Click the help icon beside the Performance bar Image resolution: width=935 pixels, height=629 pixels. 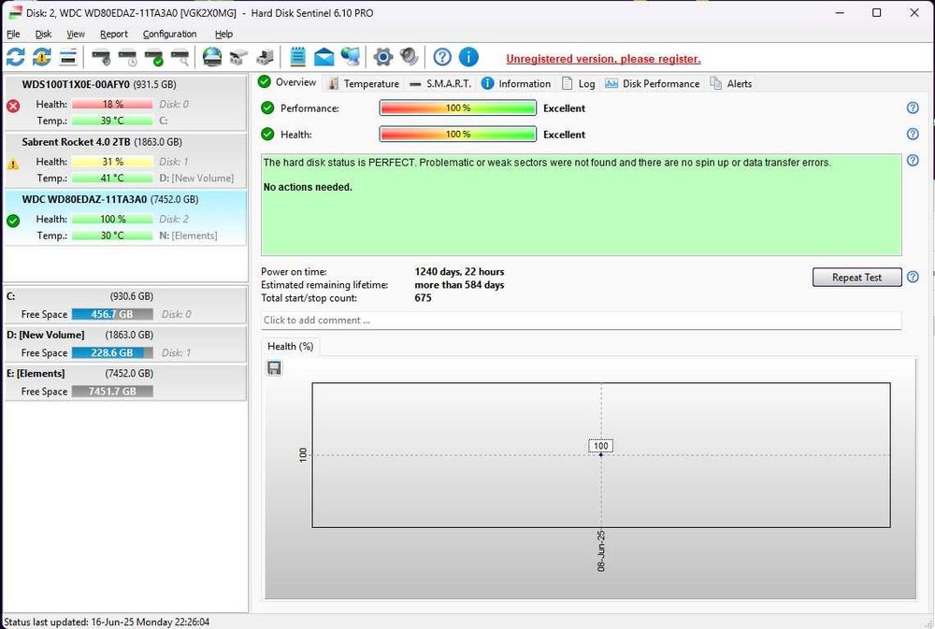tap(913, 107)
